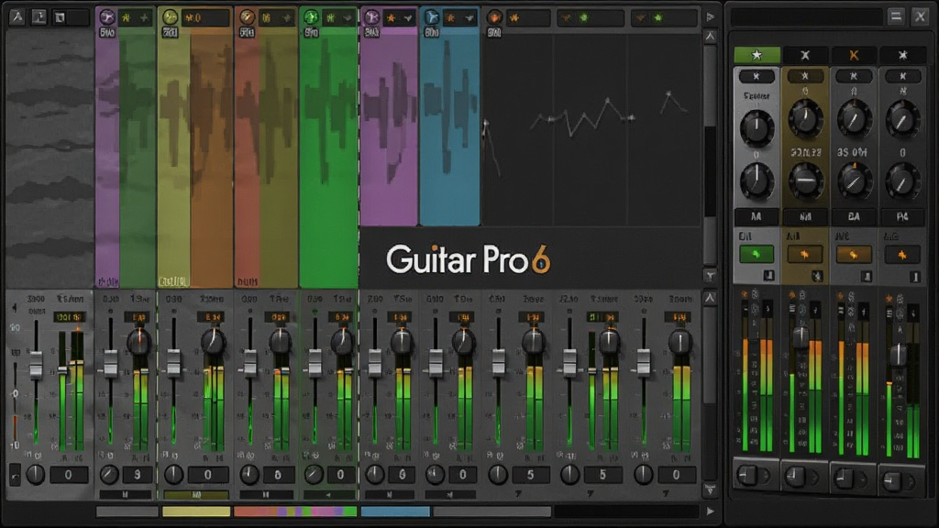Click the round instrument icon on the orange track header
Image resolution: width=939 pixels, height=528 pixels.
[x=246, y=17]
